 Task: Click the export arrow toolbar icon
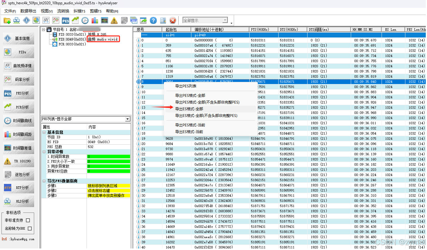coord(144,20)
